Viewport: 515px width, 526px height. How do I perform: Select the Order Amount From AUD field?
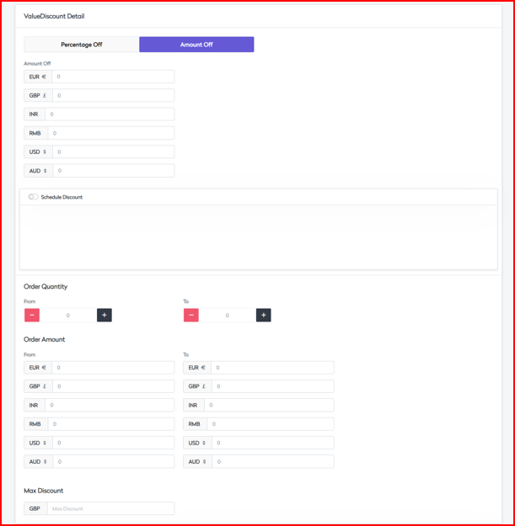click(x=113, y=461)
